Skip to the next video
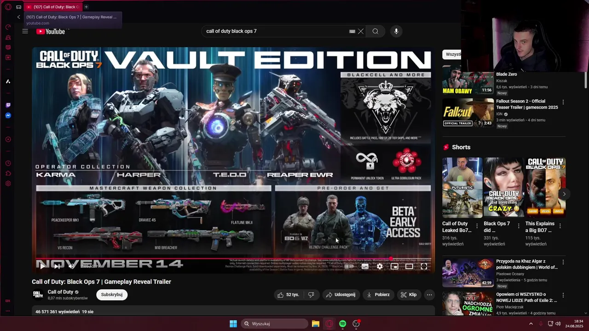589x331 pixels. tap(57, 266)
